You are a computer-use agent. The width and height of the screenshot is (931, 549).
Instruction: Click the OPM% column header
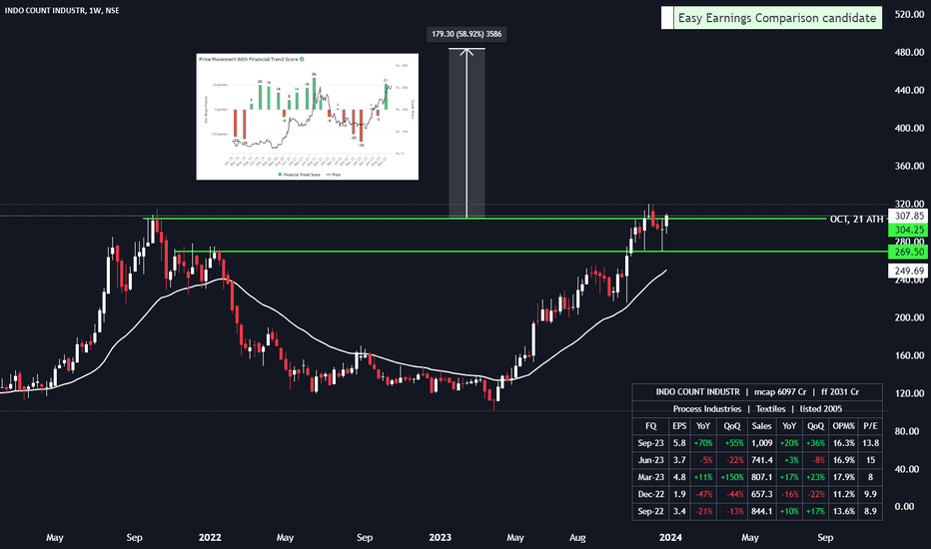(844, 425)
